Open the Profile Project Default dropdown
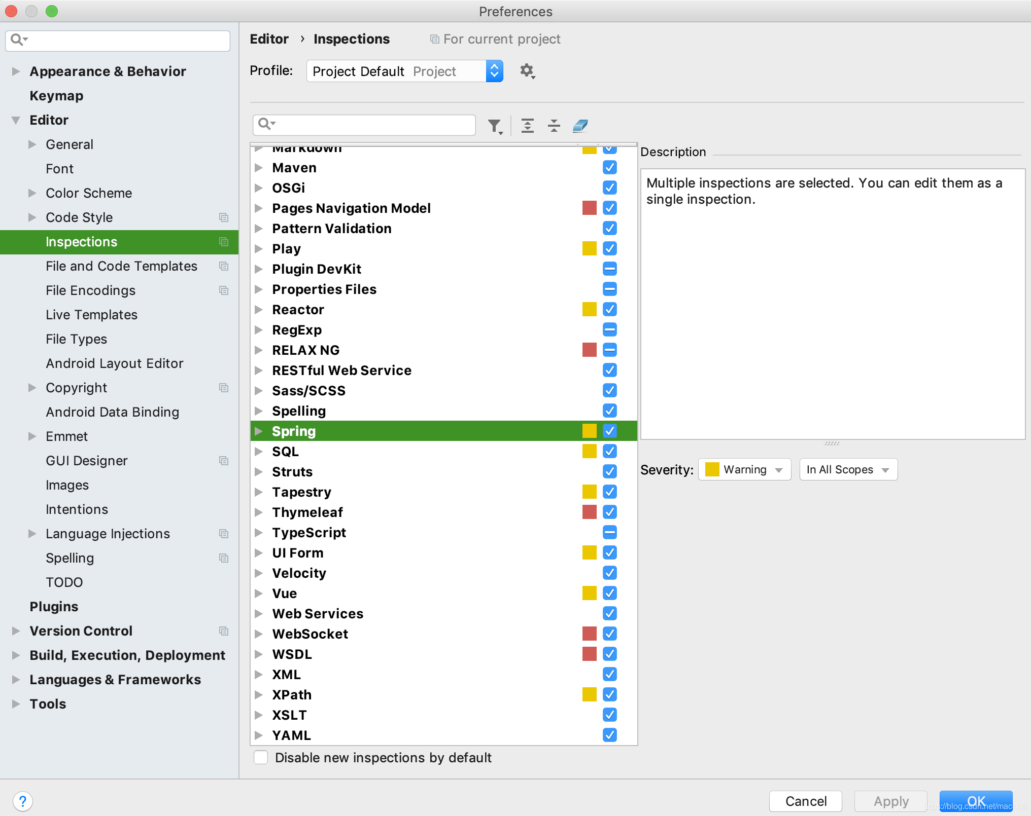 [404, 71]
